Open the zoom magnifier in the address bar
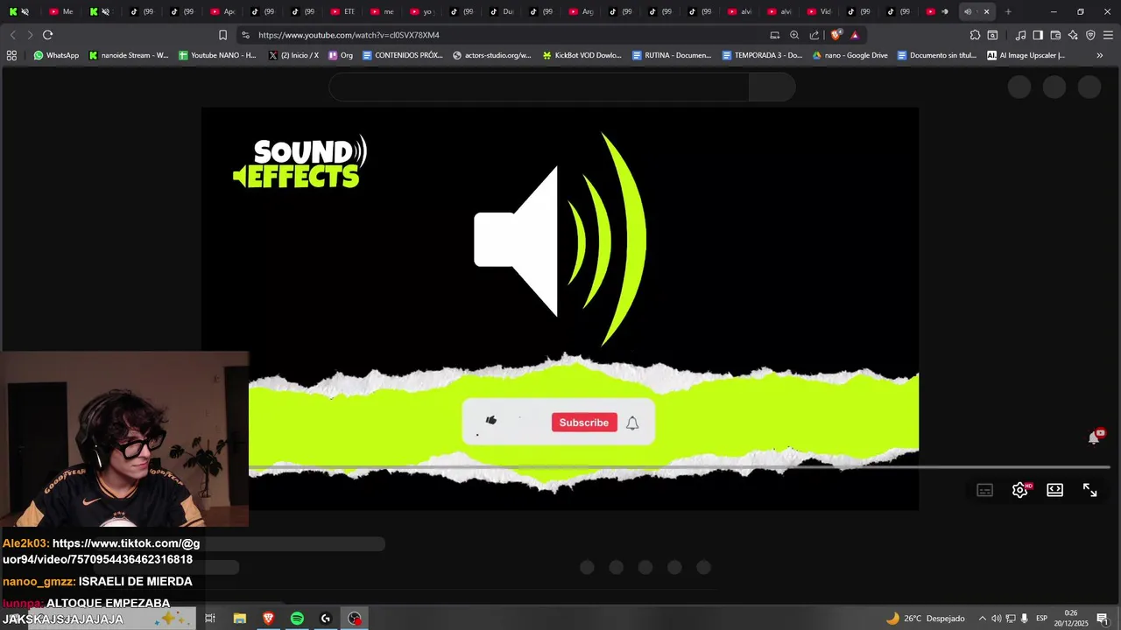Screen dimensions: 1121x630 [x=794, y=35]
